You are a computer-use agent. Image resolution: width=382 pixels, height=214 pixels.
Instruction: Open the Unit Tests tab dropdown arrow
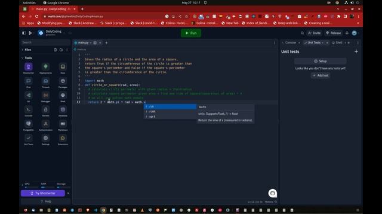click(x=322, y=43)
